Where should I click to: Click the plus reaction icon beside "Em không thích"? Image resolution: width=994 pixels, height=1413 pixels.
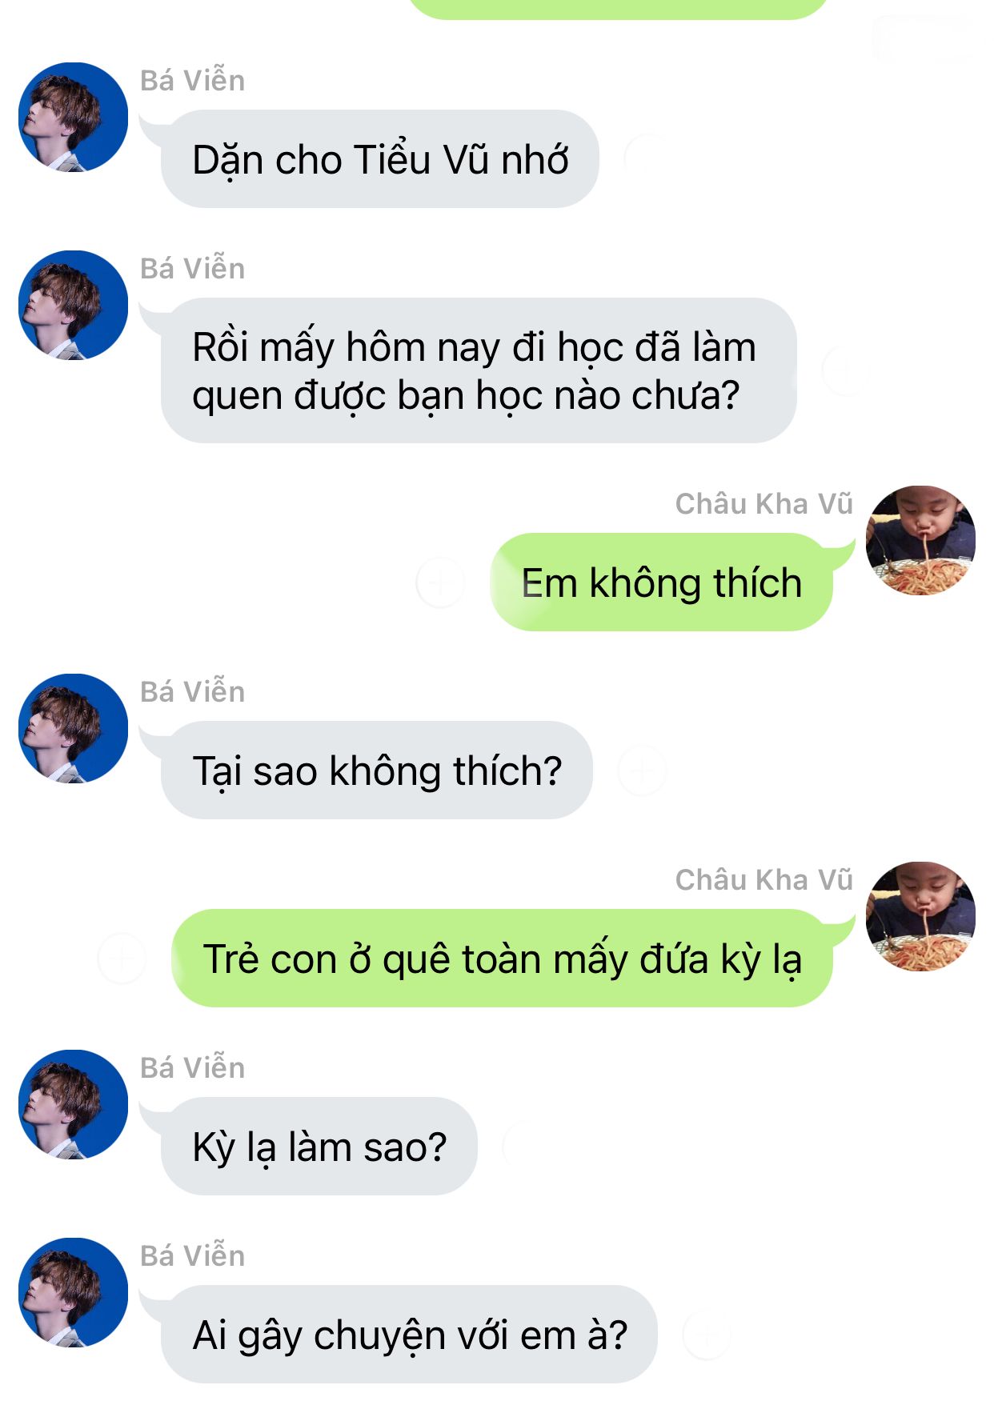[x=440, y=583]
